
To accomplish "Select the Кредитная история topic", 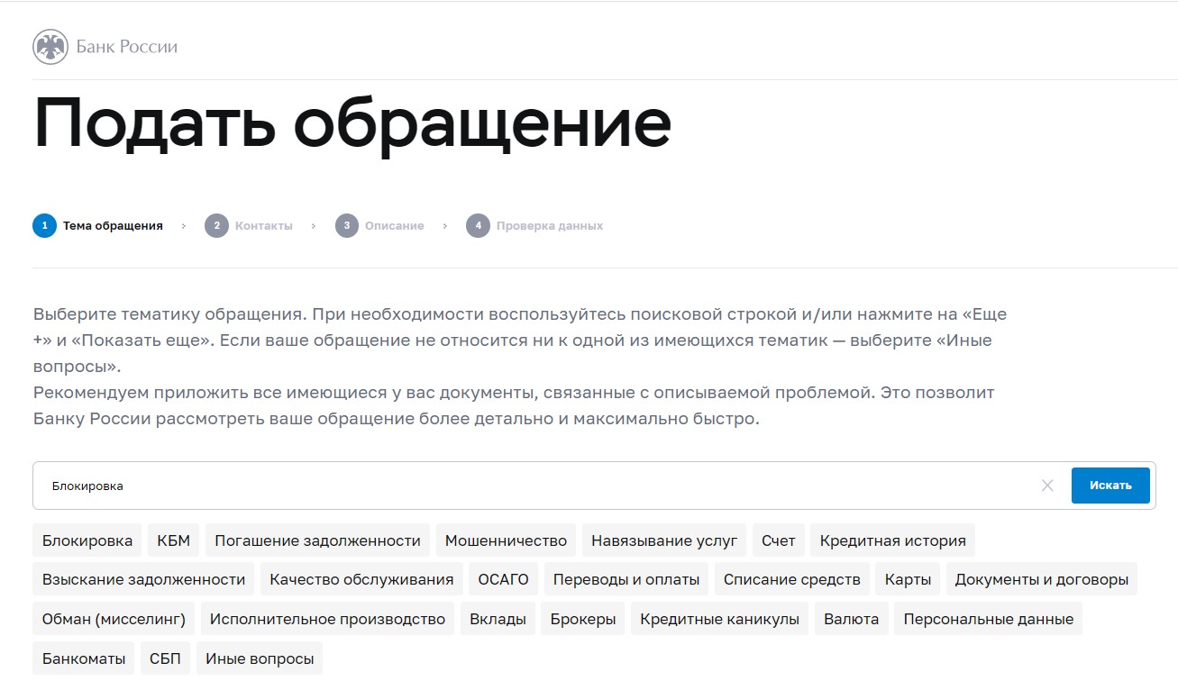I will 892,540.
